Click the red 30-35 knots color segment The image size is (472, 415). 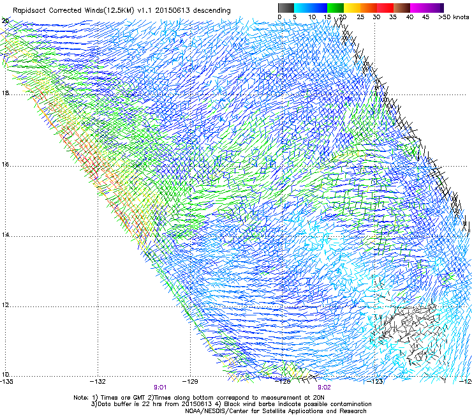385,8
